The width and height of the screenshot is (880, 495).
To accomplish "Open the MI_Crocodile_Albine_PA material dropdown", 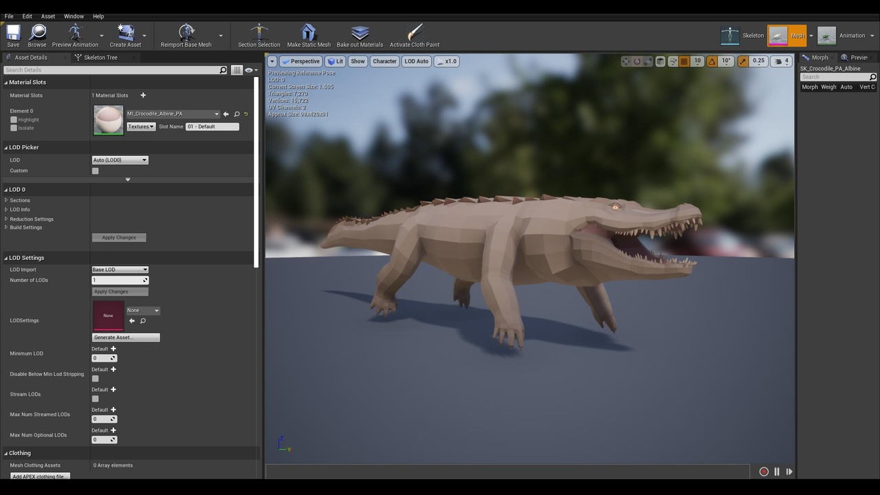I will point(173,114).
